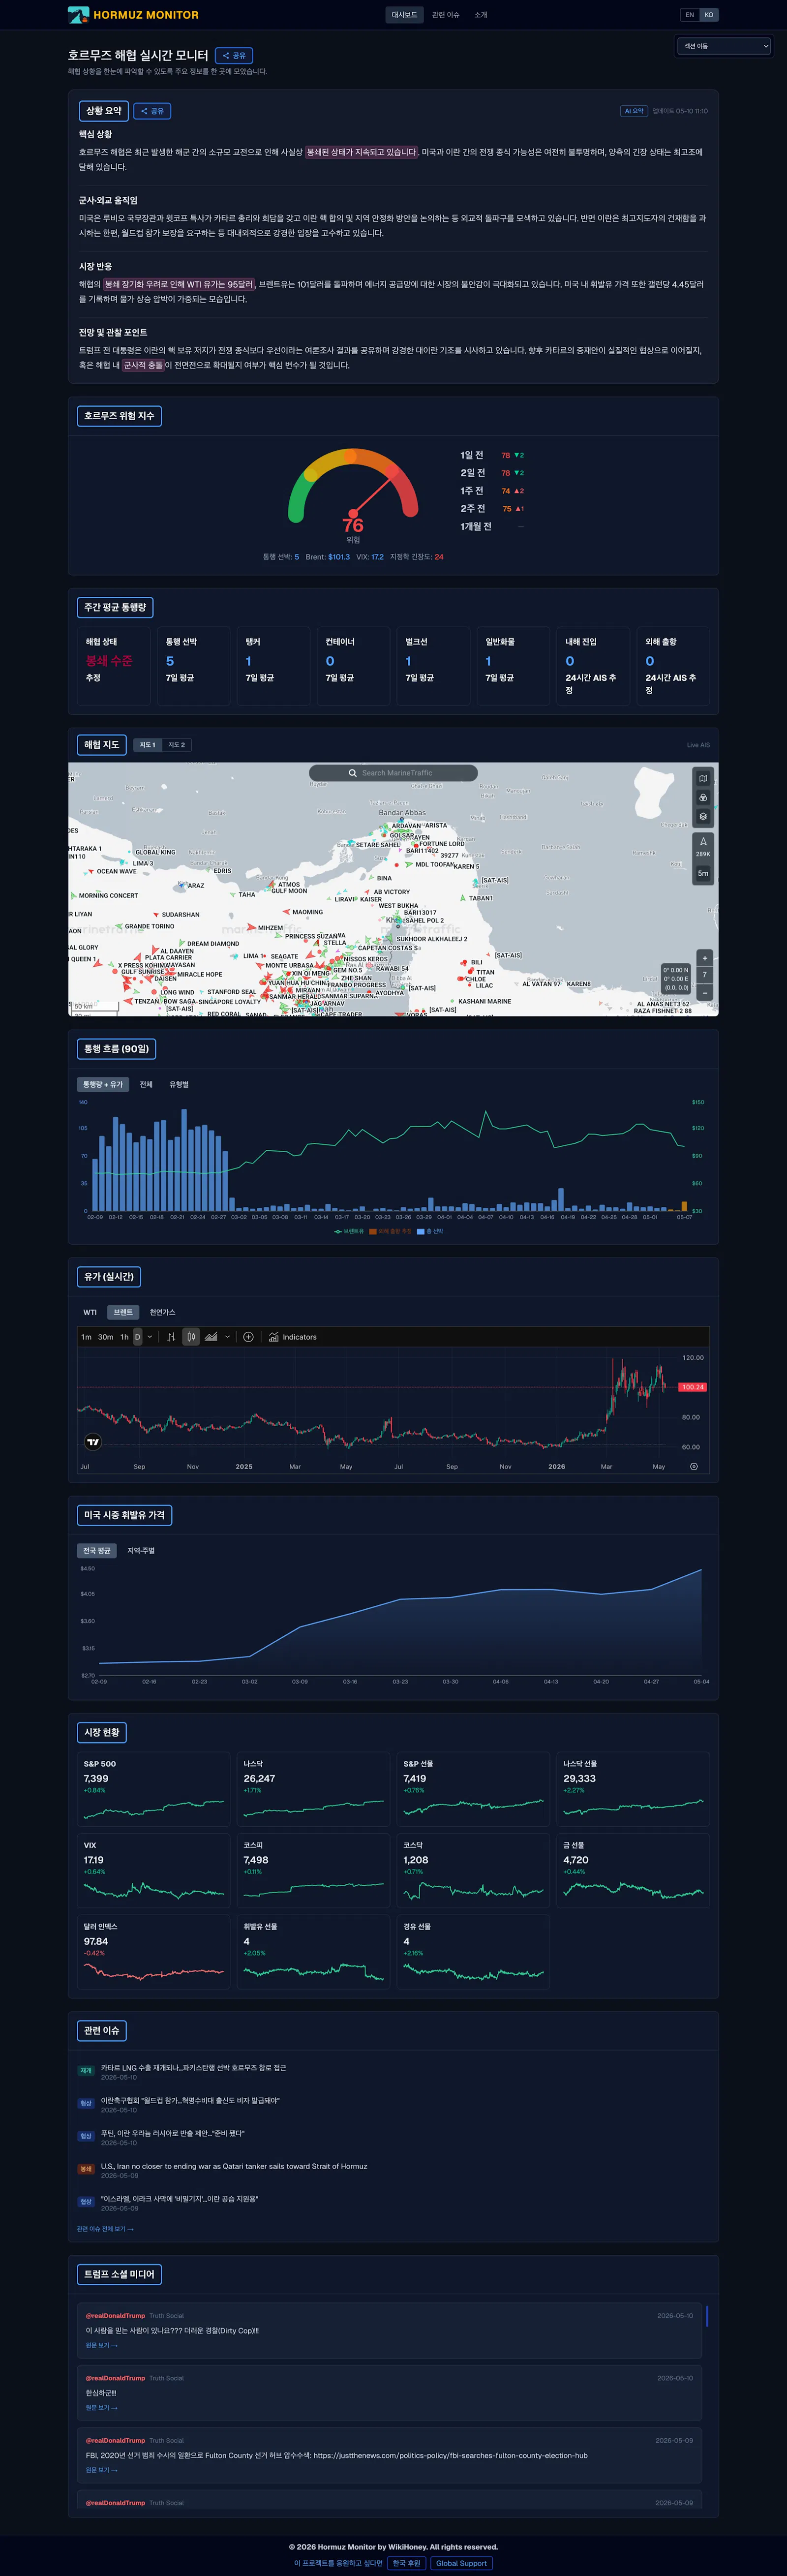Click the VIX market card
The width and height of the screenshot is (787, 2576).
coord(153,1871)
